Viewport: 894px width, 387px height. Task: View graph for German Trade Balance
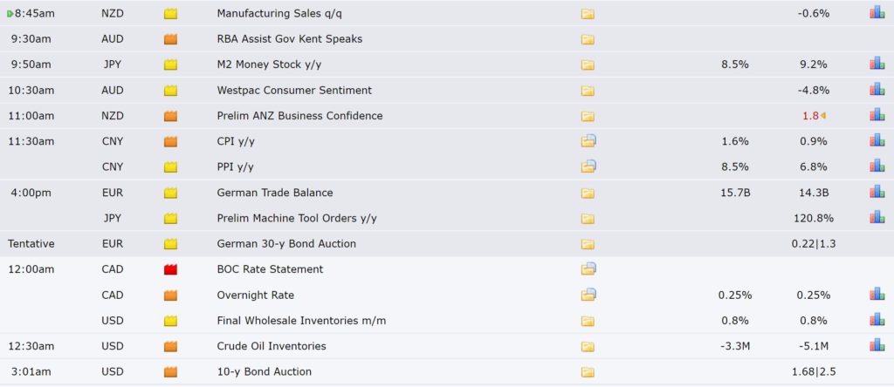pyautogui.click(x=877, y=192)
